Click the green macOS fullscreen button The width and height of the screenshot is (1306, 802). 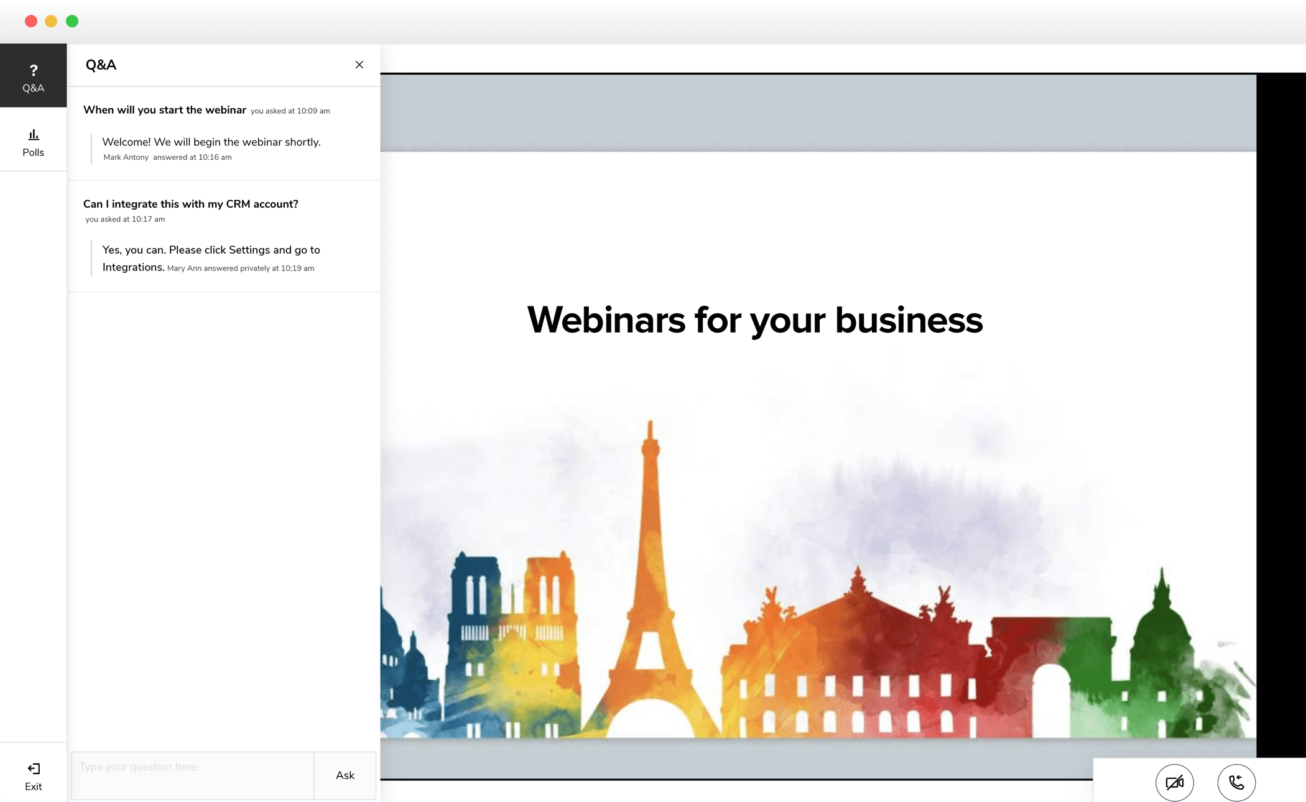72,21
